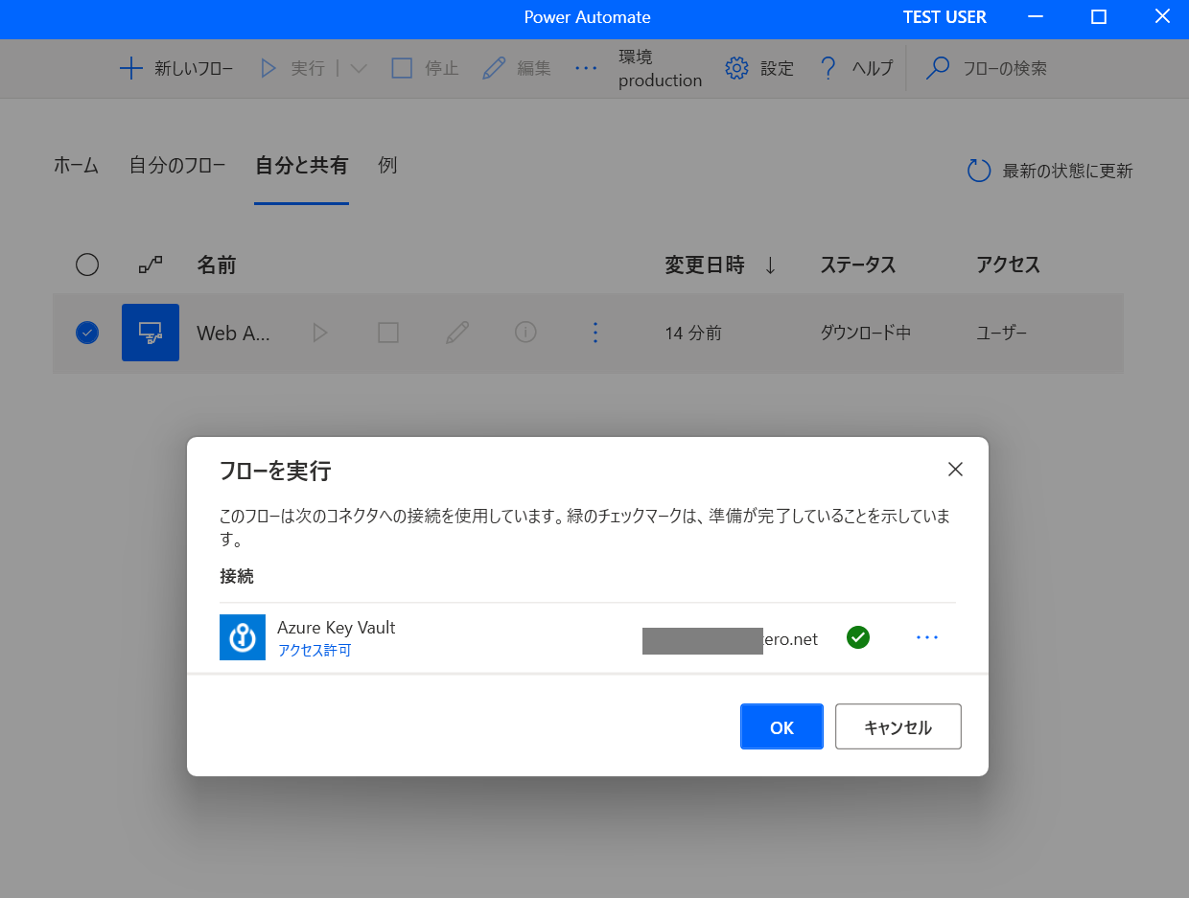Open the dropdown arrow next to 実行
This screenshot has height=898, width=1189.
click(359, 69)
